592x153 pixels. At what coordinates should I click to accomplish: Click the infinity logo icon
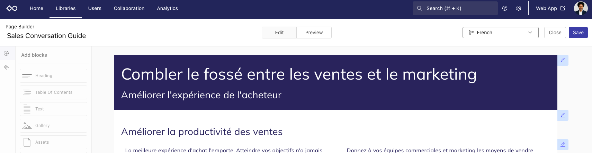[x=12, y=8]
